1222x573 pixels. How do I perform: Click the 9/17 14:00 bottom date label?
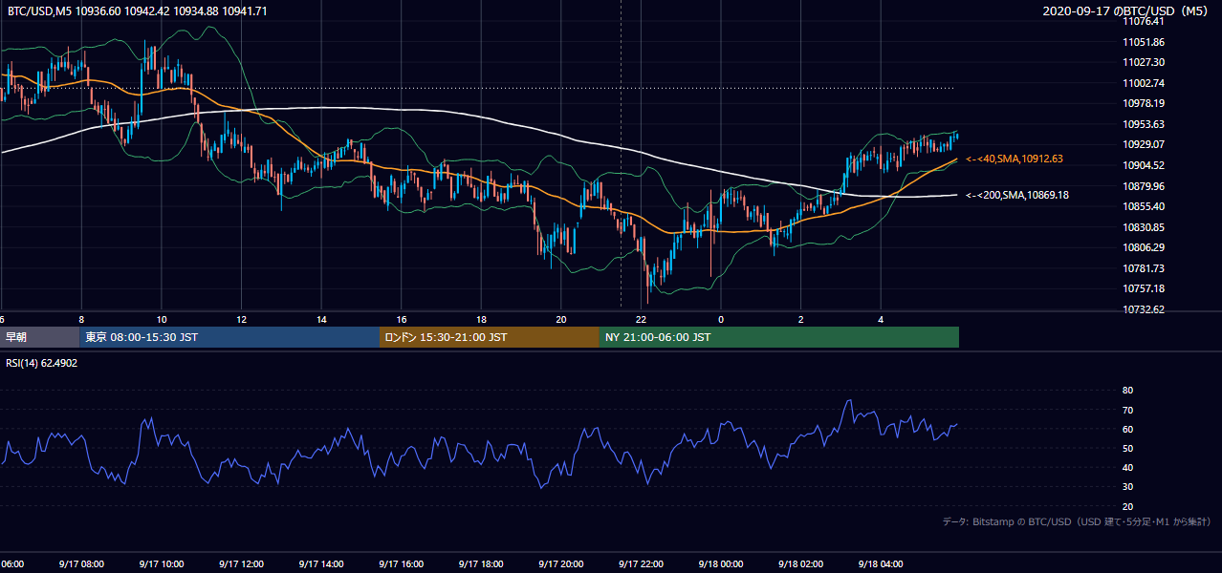point(321,564)
